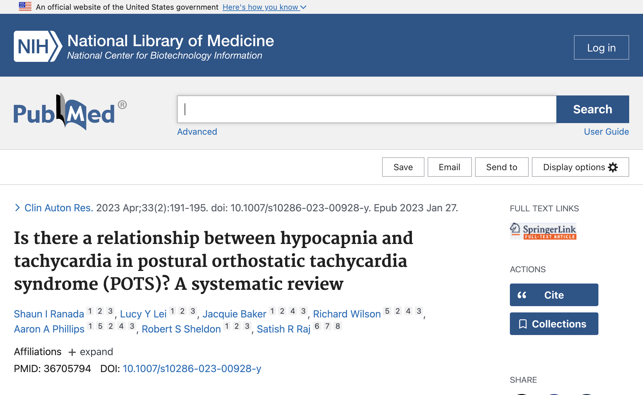Log in to NCBI account

click(x=601, y=47)
